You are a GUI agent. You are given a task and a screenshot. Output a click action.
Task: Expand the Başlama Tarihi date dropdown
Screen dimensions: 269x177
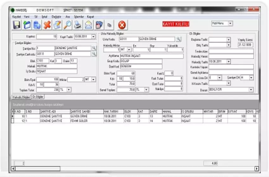point(228,40)
